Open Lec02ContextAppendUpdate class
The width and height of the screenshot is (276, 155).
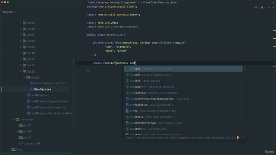pos(49,101)
